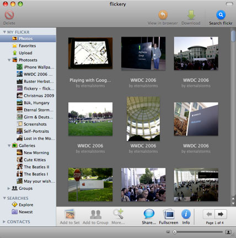Viewport: 236px width, 238px height.
Task: Open Explore search in sidebar
Action: tap(28, 205)
